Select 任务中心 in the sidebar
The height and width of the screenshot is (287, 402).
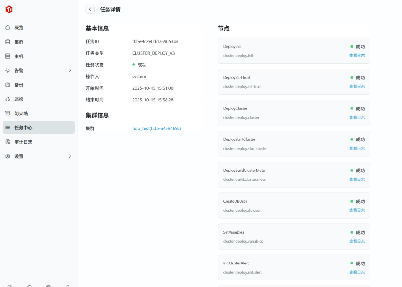[23, 128]
